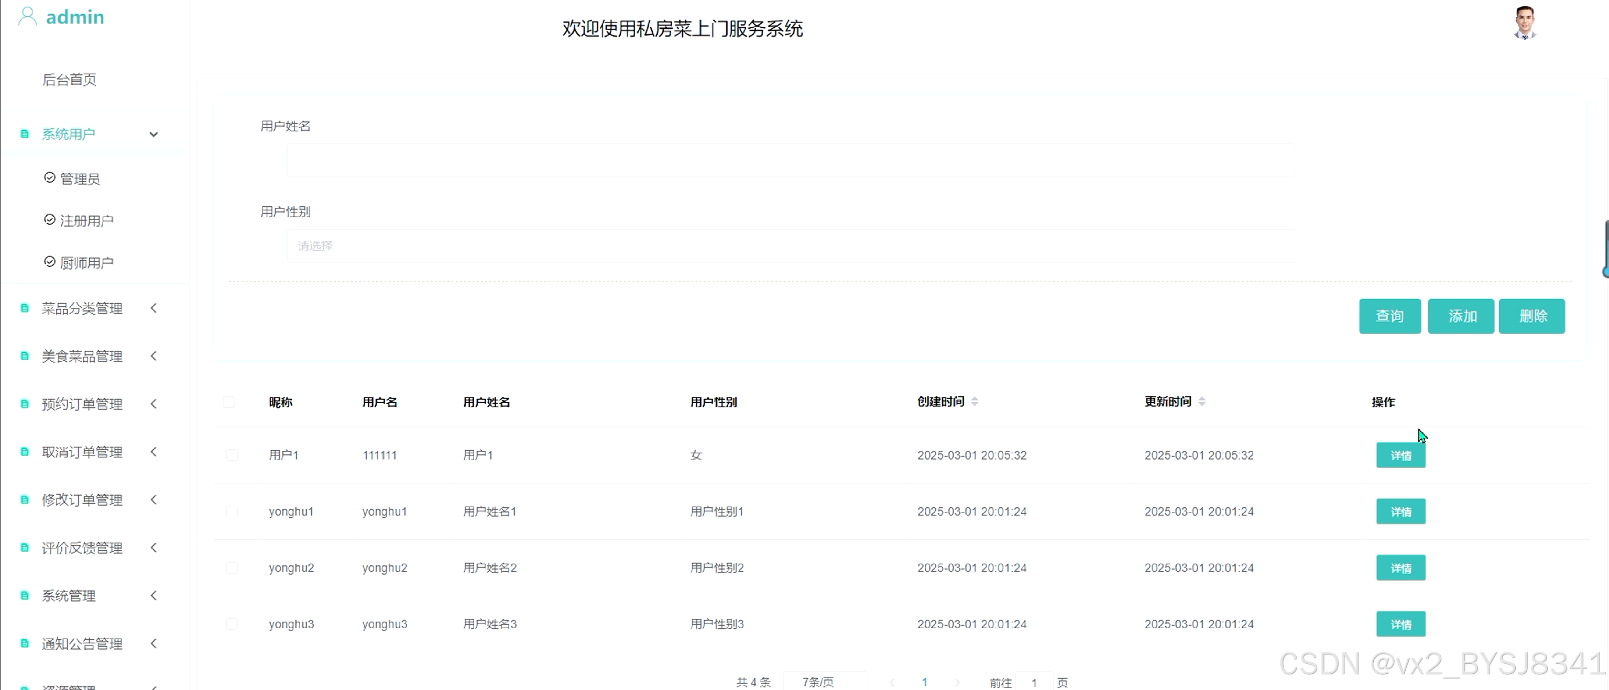Click the green icon beside 预约订单管理
This screenshot has height=690, width=1609.
pos(24,404)
